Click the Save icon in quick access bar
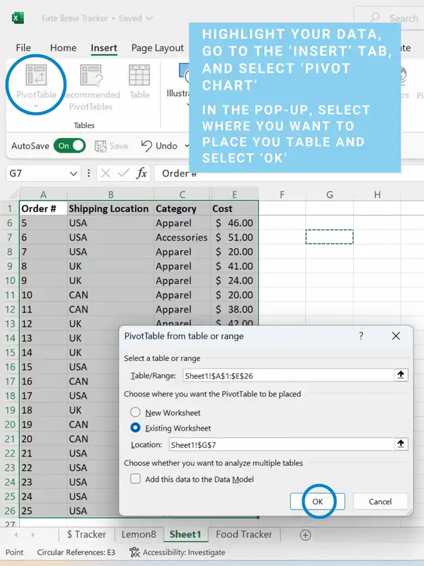 (x=101, y=146)
